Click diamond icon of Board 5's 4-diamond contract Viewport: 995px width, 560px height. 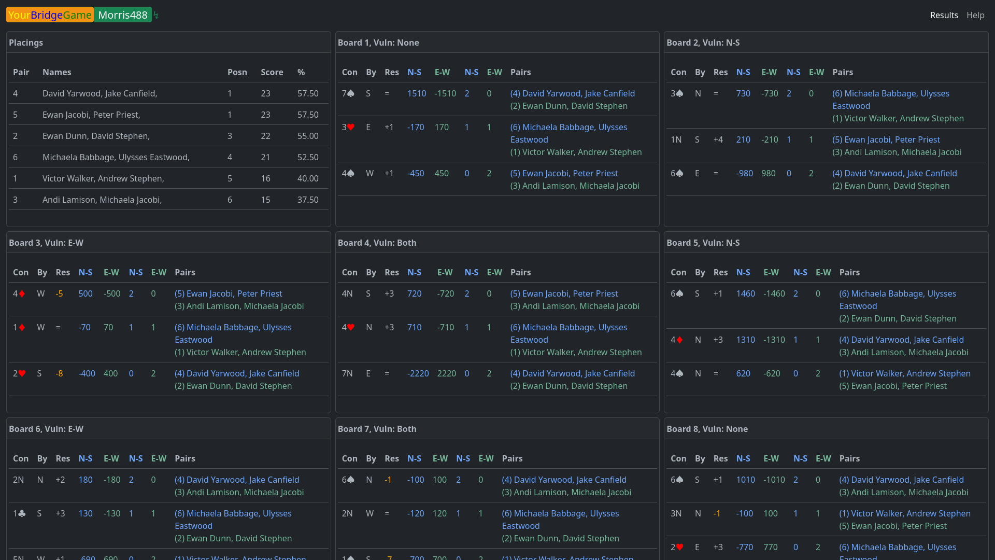[679, 340]
